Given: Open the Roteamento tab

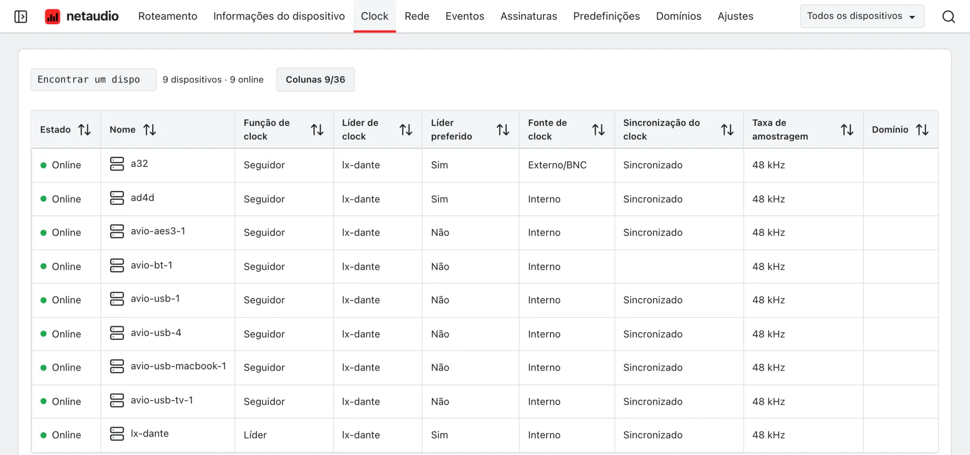Looking at the screenshot, I should tap(168, 16).
